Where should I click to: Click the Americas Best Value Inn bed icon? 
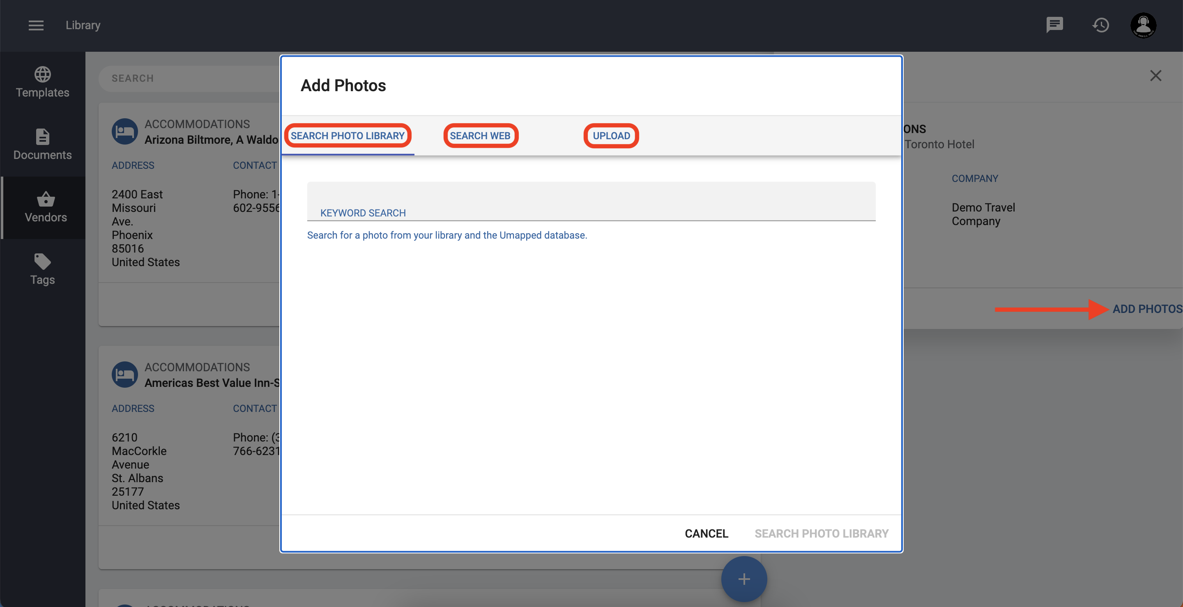124,375
